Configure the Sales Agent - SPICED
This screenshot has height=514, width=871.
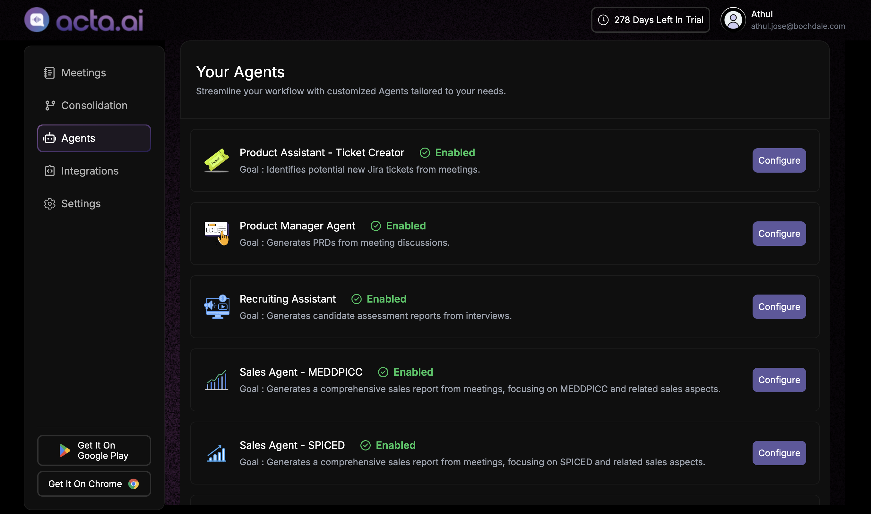coord(779,453)
